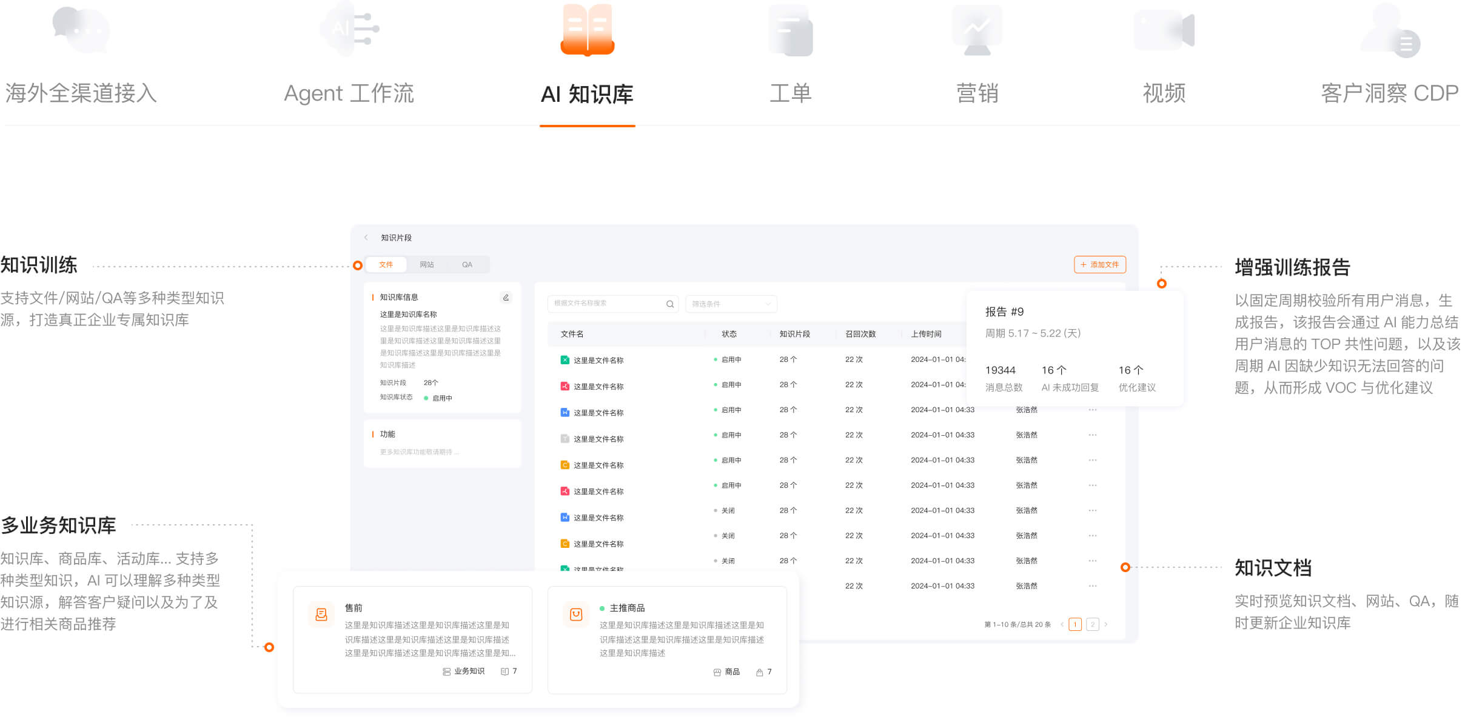1465x720 pixels.
Task: Switch to the QA tab
Action: point(467,265)
